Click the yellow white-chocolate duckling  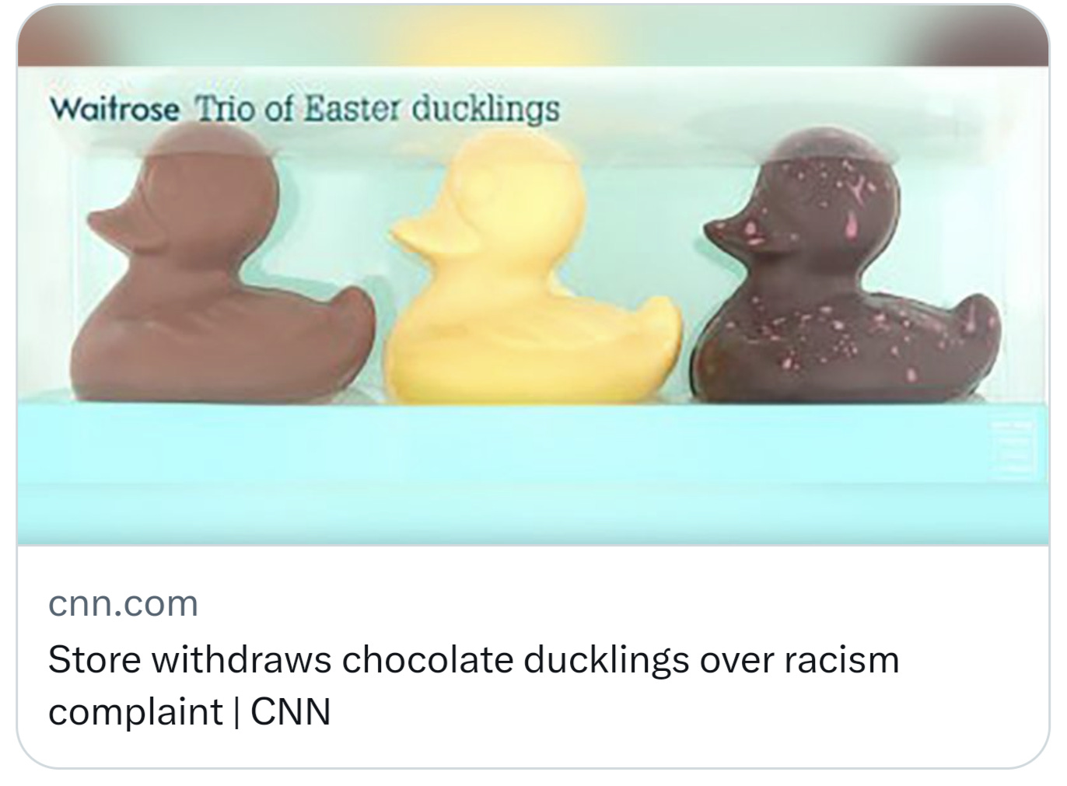[533, 268]
